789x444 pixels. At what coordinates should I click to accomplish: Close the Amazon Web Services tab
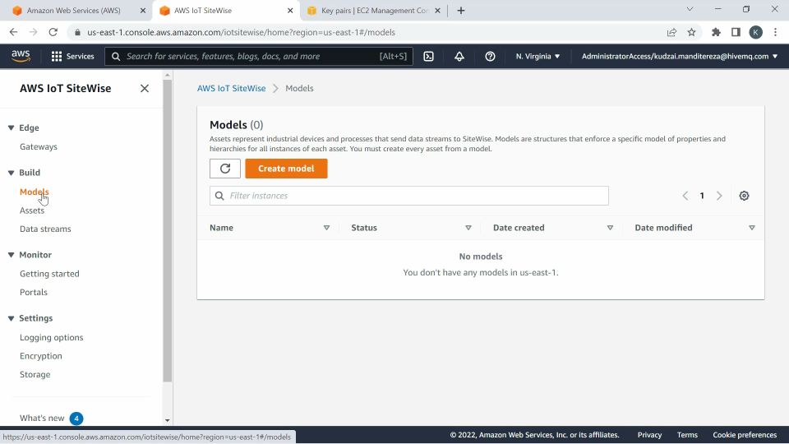pyautogui.click(x=143, y=11)
